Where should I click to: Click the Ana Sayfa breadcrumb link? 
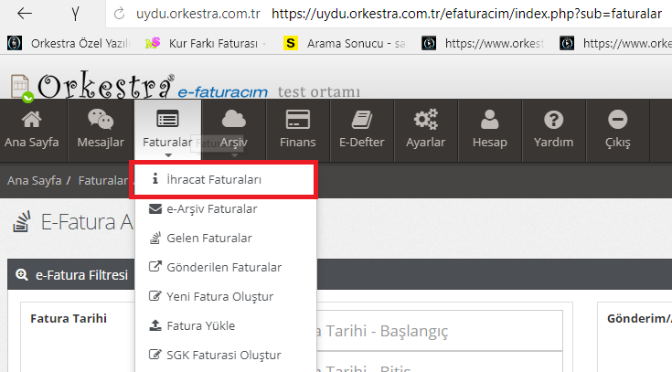point(35,180)
